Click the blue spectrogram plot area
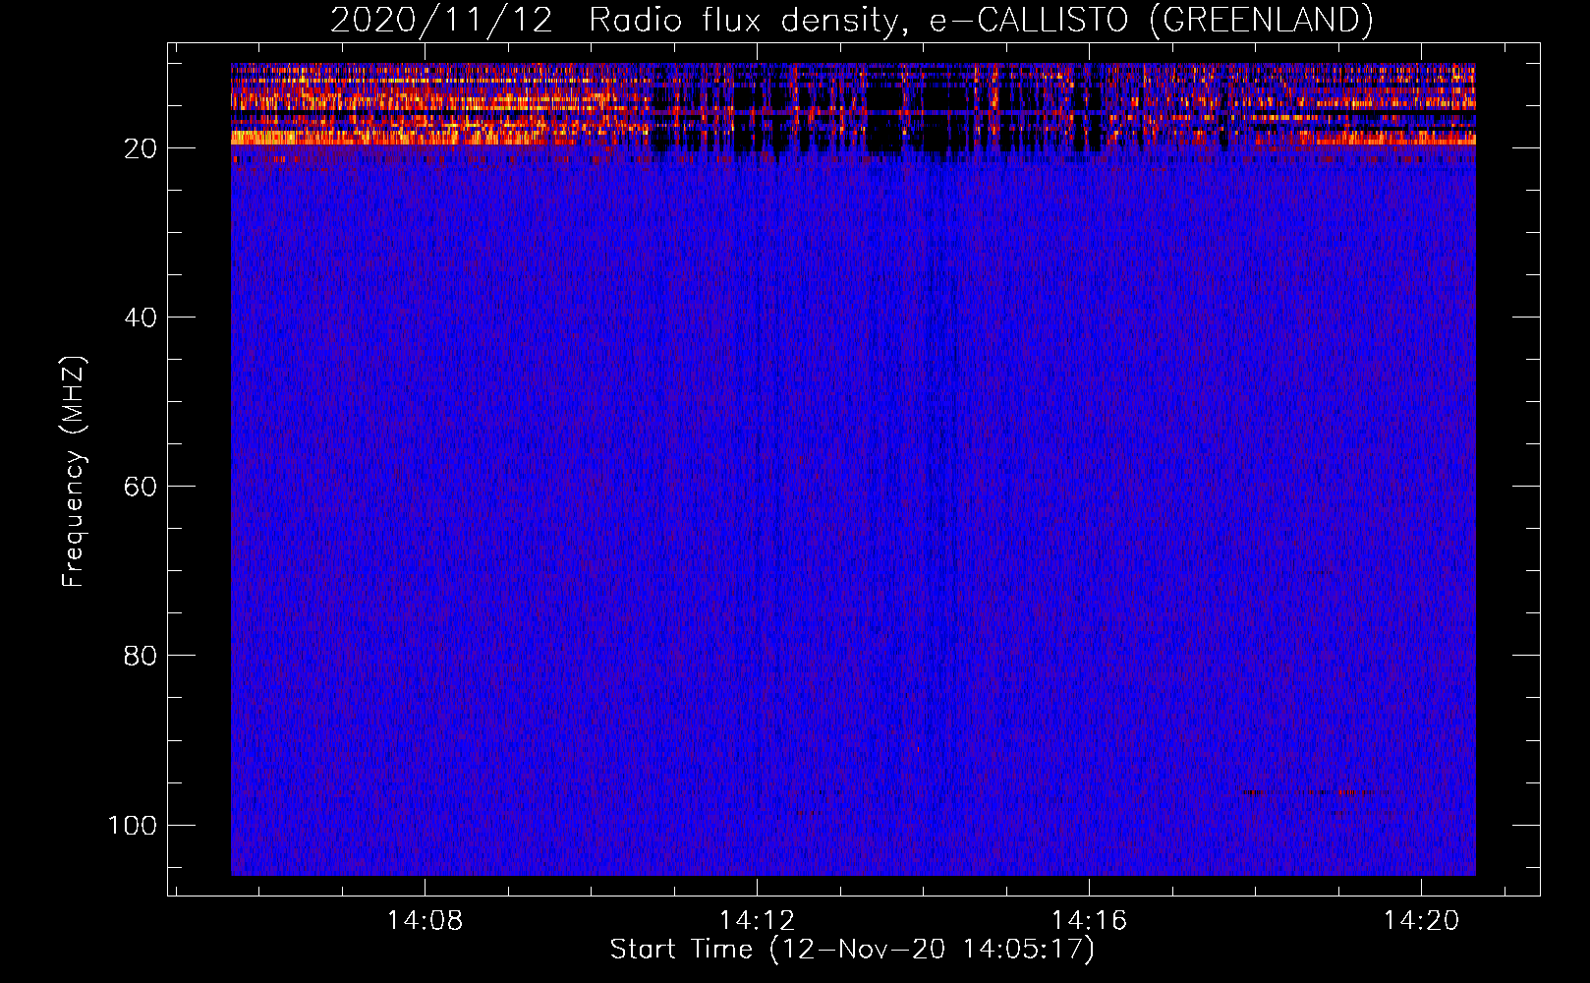The image size is (1590, 983). pos(853,470)
